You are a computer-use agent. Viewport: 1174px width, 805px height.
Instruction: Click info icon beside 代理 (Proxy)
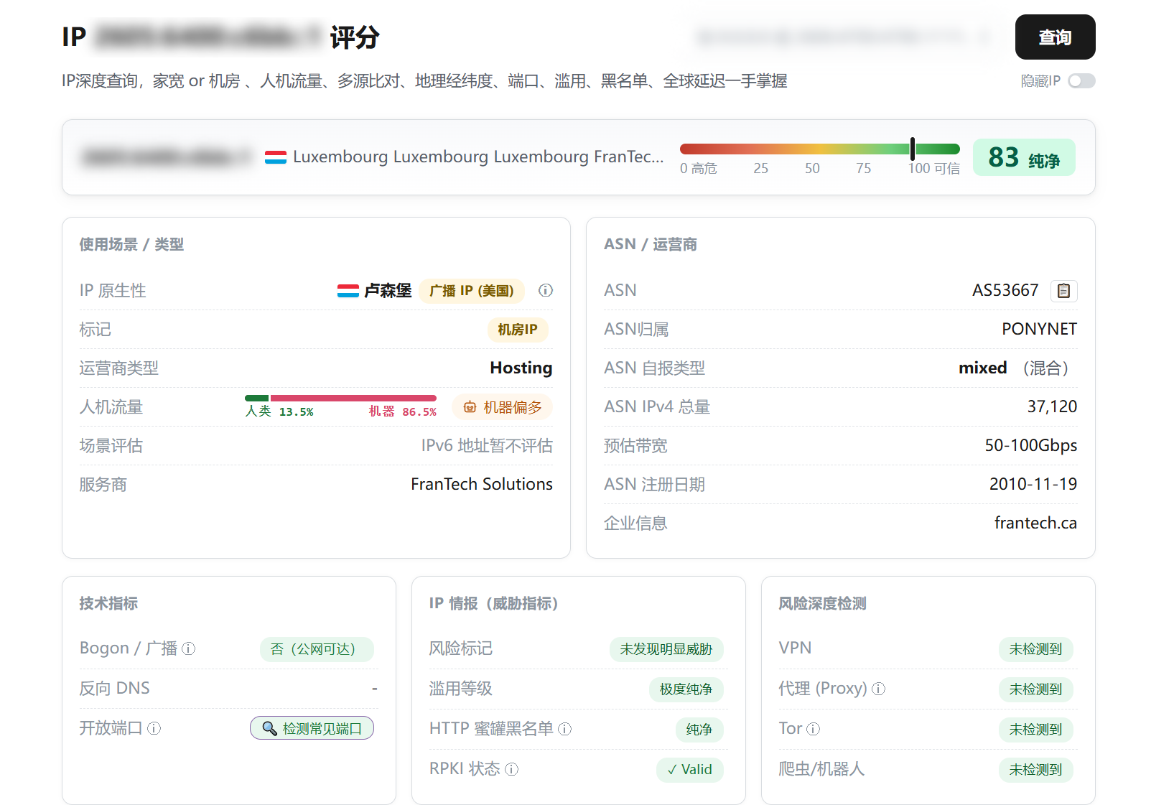click(879, 689)
